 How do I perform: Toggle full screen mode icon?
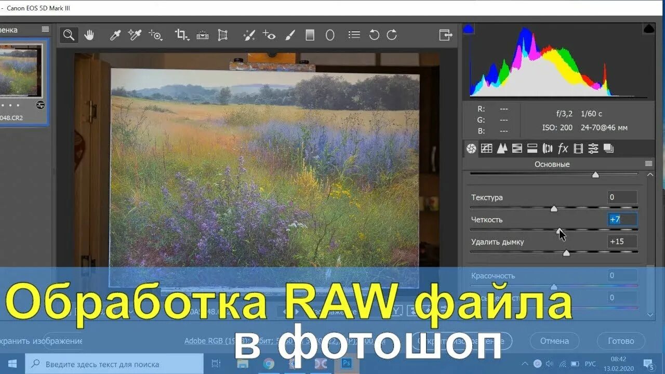point(446,35)
